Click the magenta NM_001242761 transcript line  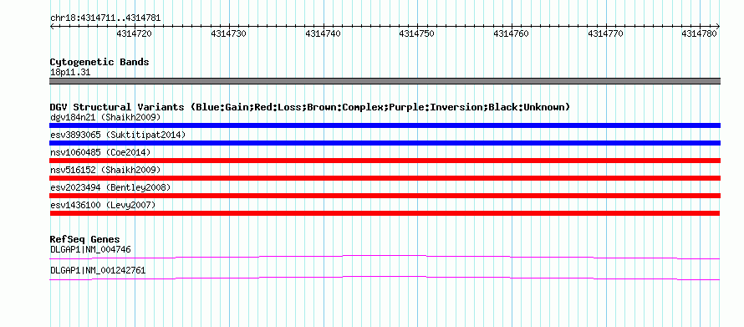tap(385, 278)
